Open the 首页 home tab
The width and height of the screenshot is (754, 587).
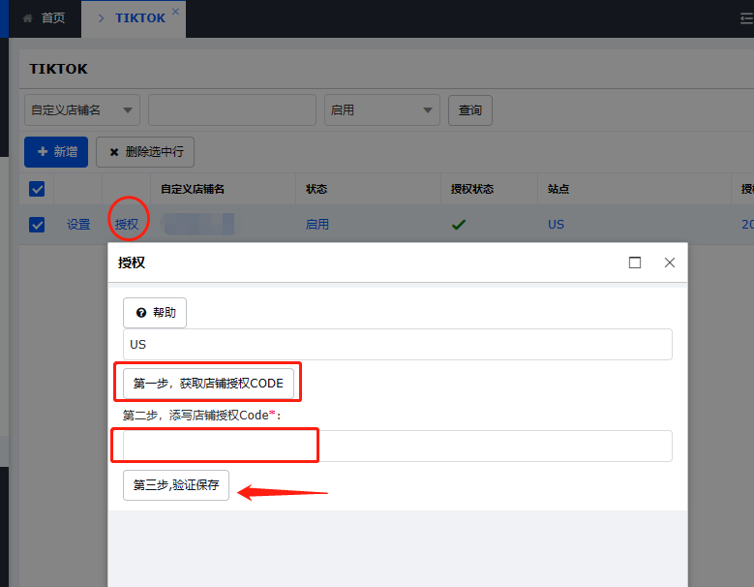[45, 18]
